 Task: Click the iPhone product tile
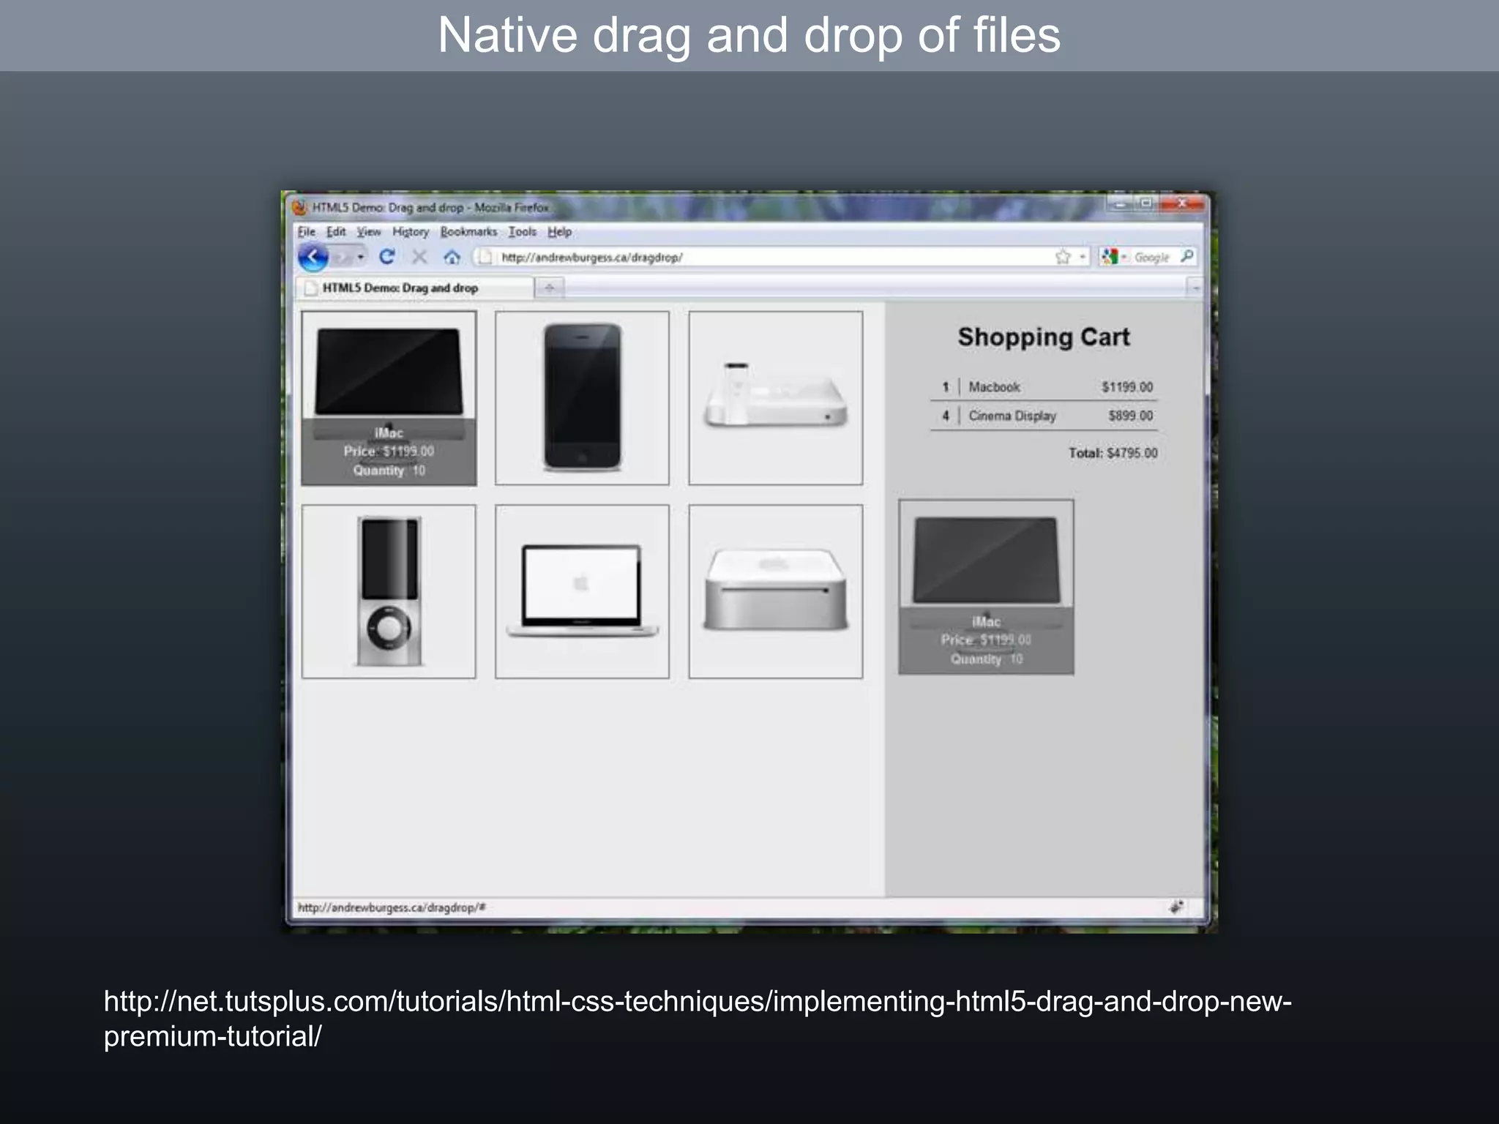(x=582, y=398)
